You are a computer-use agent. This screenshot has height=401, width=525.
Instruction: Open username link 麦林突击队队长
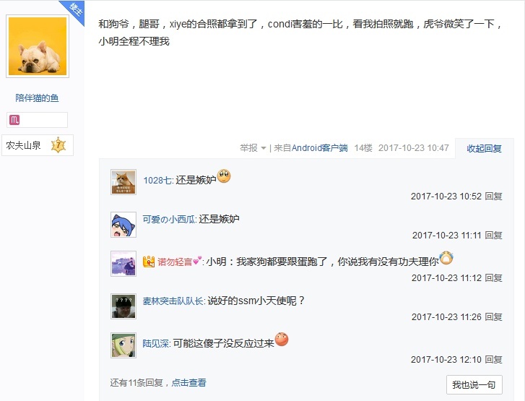[173, 301]
